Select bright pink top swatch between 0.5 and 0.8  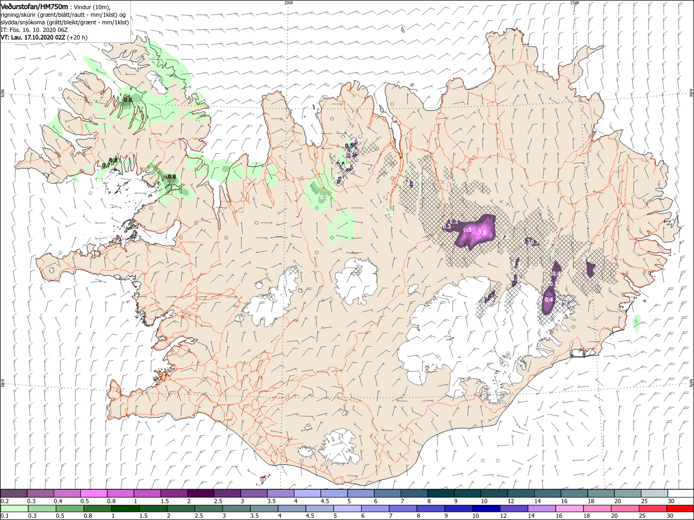tap(93, 493)
